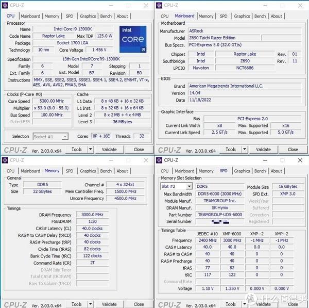Minimize the top-right Mainboard window
The height and width of the screenshot is (308, 309).
coord(265,6)
